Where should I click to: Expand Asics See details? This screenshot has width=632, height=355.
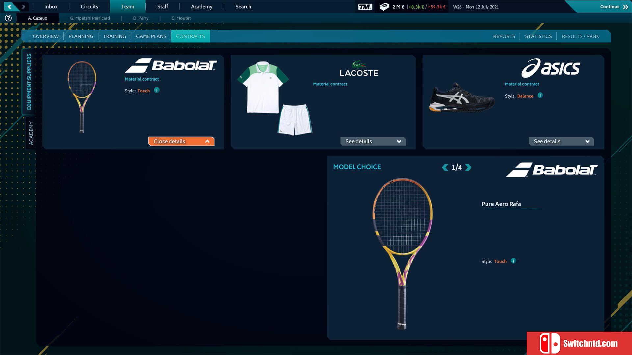(x=561, y=141)
